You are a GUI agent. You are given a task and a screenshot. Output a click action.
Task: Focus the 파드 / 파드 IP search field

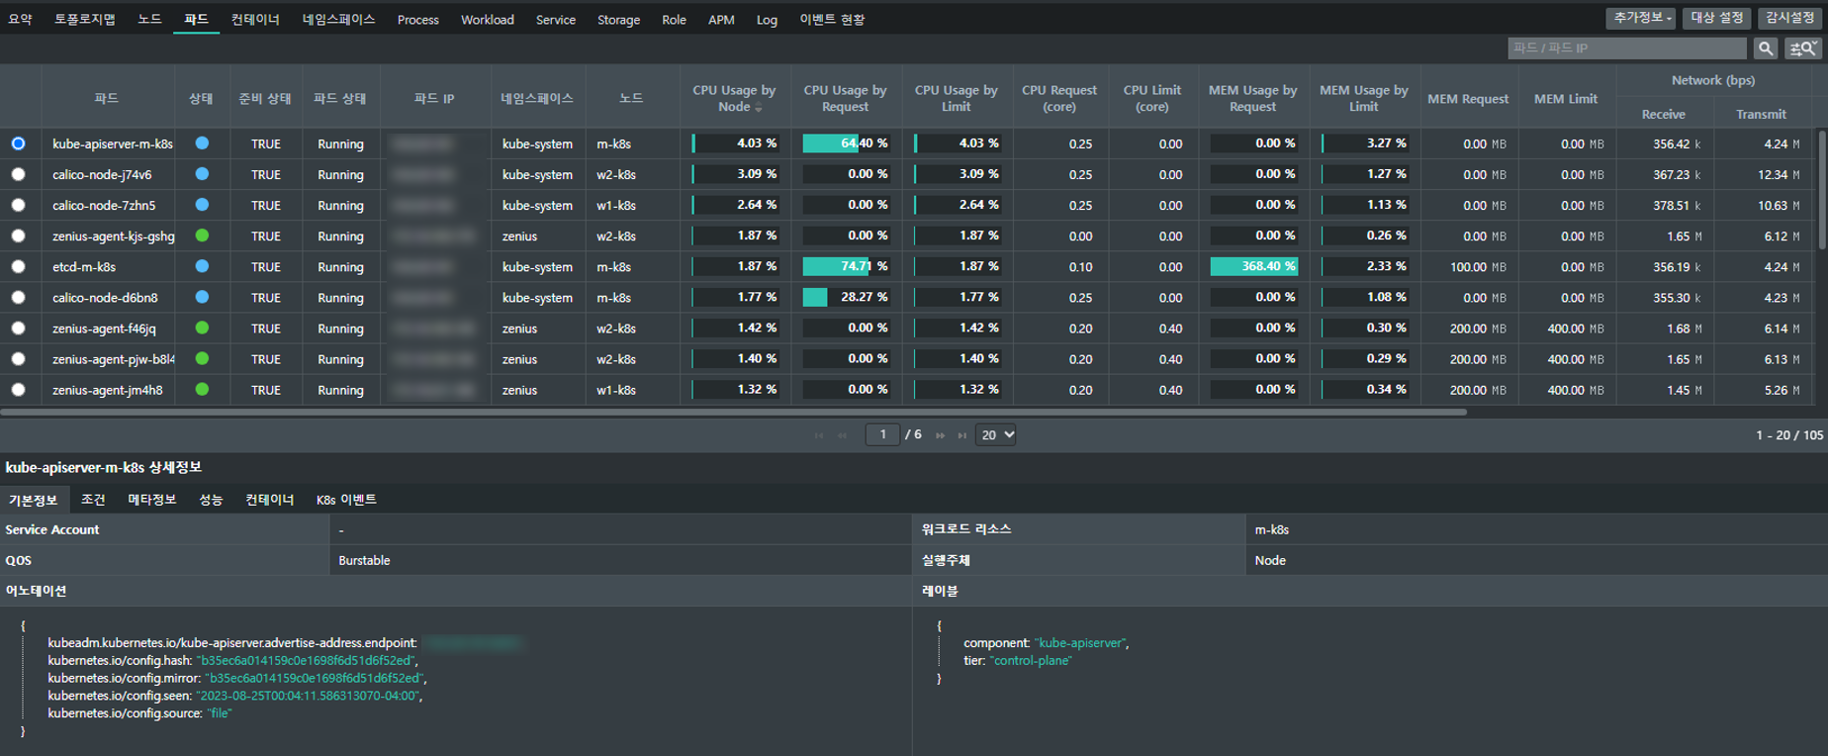pyautogui.click(x=1627, y=47)
